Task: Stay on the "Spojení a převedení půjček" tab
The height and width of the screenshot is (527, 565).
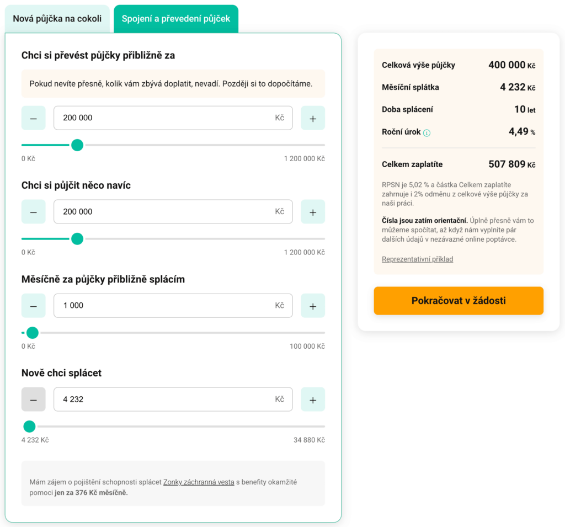Action: [175, 18]
